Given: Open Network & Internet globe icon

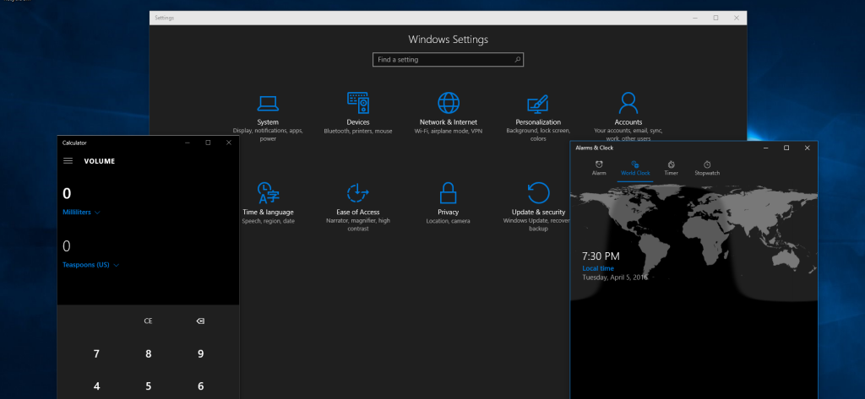Looking at the screenshot, I should 449,103.
